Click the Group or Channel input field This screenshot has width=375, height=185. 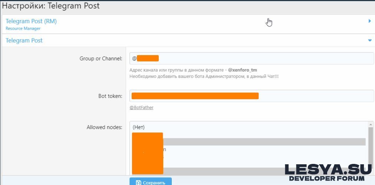(251, 58)
